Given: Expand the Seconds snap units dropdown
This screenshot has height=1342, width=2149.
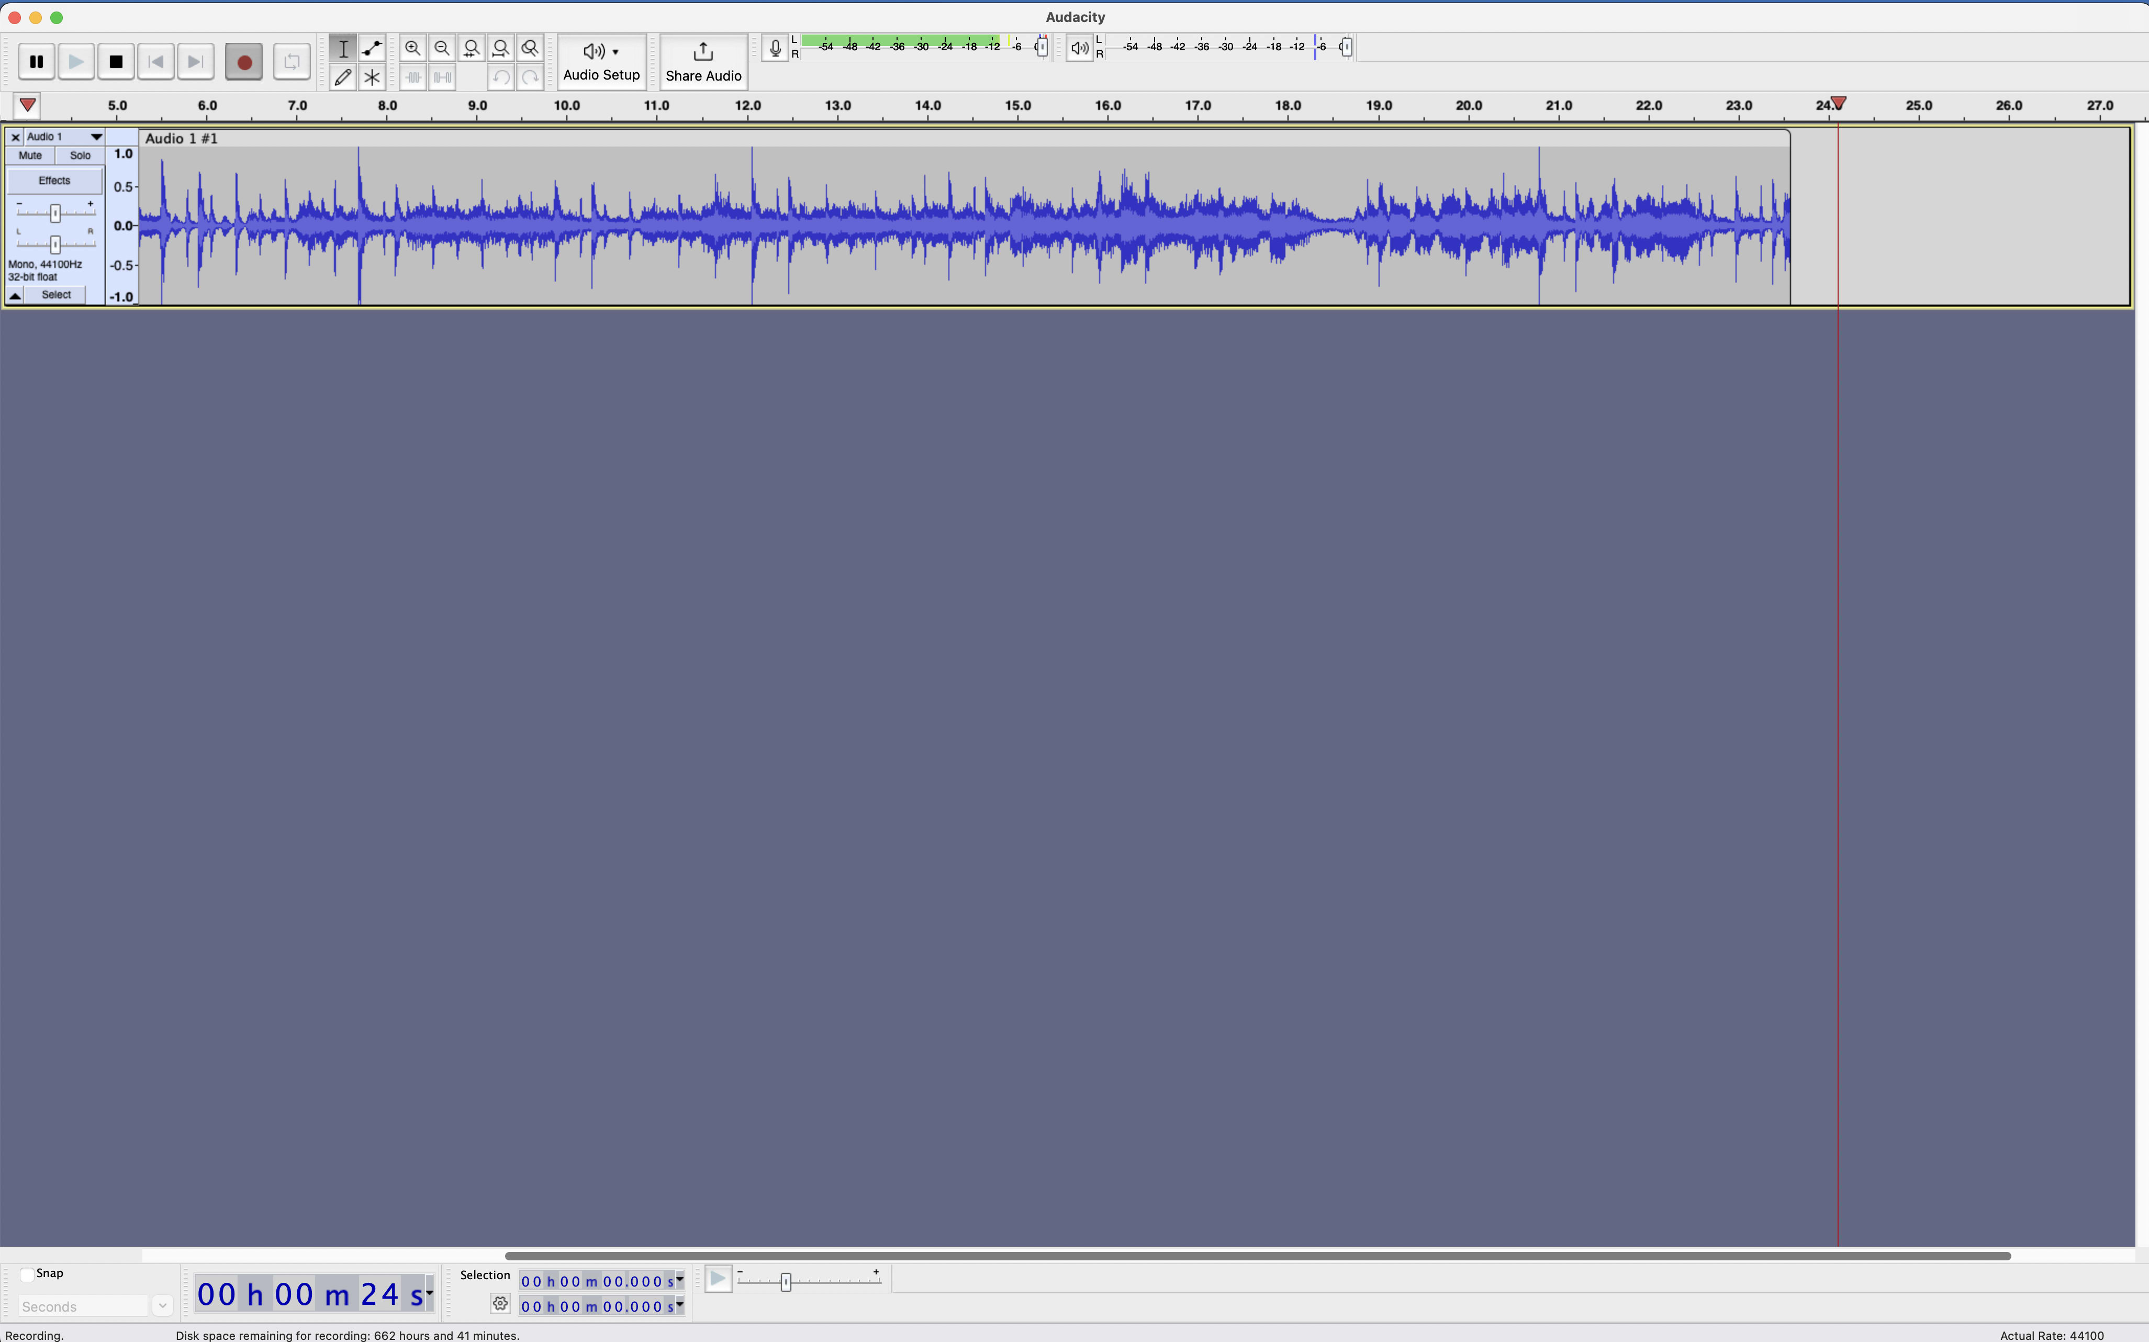Looking at the screenshot, I should [162, 1306].
